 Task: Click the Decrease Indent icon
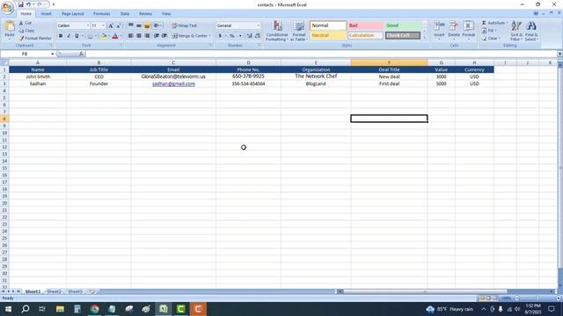pyautogui.click(x=157, y=36)
